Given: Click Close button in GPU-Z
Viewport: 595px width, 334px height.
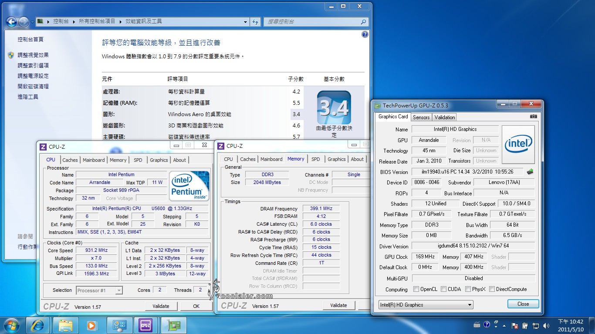Looking at the screenshot, I should pyautogui.click(x=523, y=304).
